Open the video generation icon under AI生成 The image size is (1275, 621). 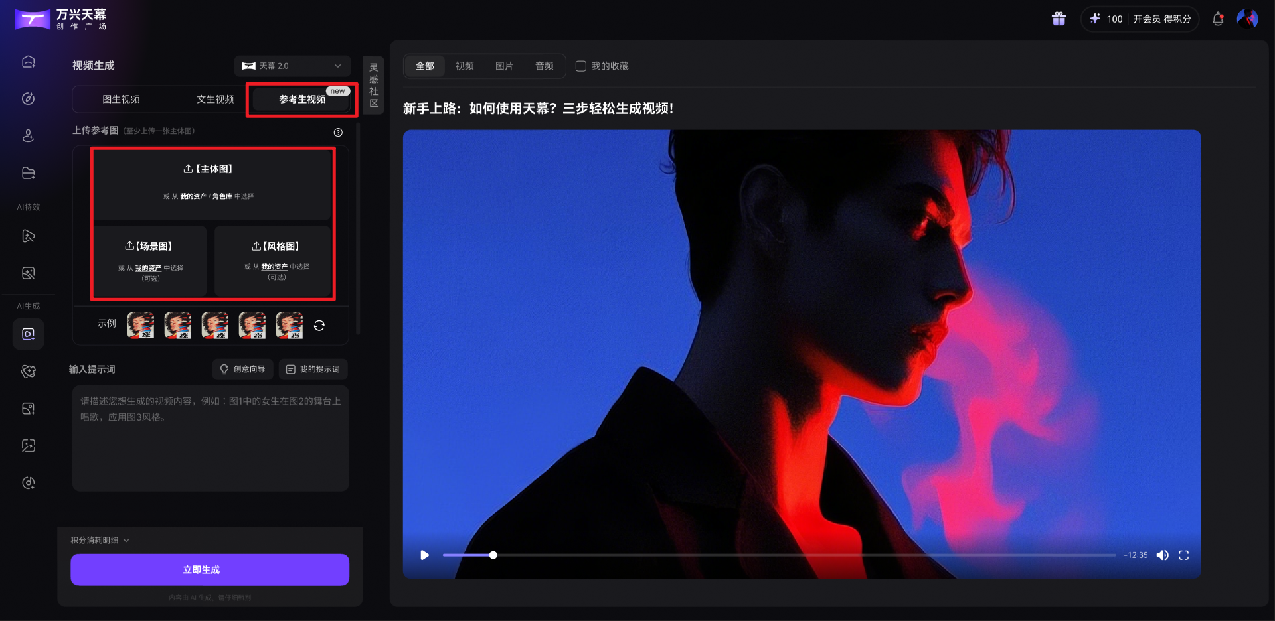(28, 334)
